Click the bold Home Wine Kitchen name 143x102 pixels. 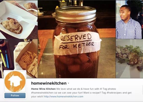pyautogui.click(x=43, y=89)
